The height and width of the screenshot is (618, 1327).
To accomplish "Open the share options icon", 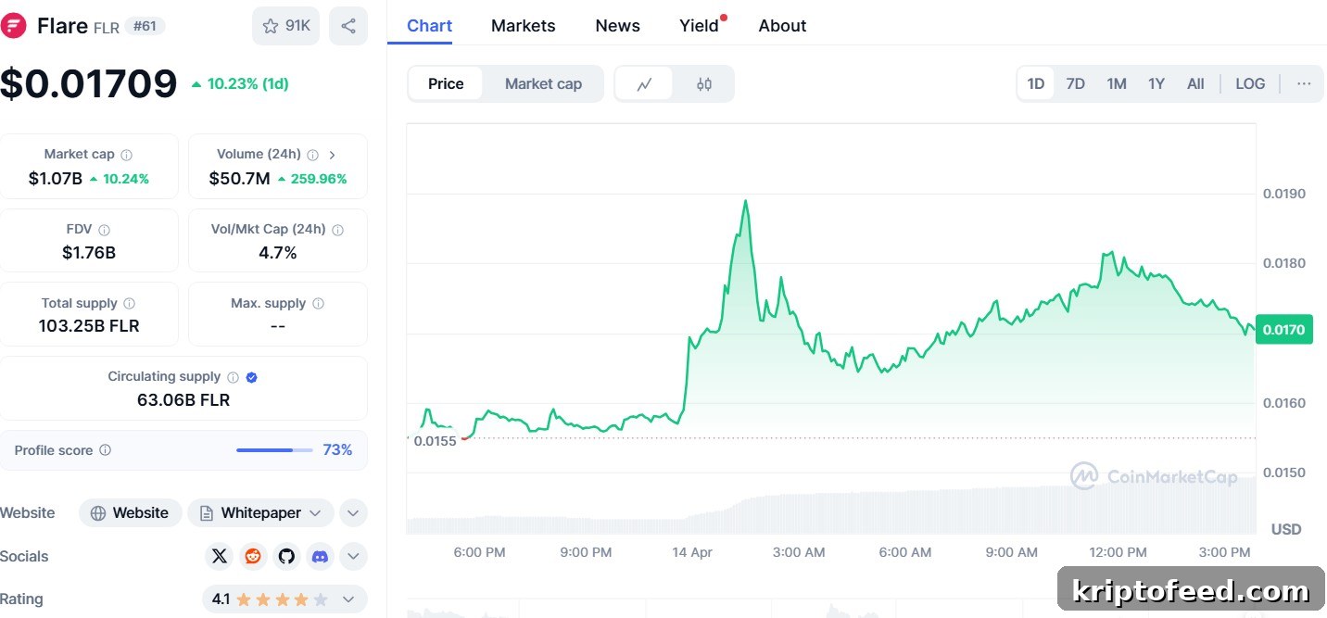I will tap(348, 26).
